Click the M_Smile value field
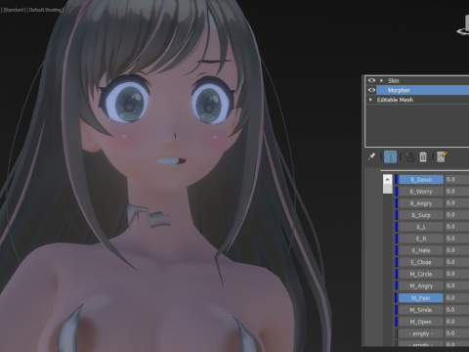Viewport: 469px width, 352px height. (457, 310)
